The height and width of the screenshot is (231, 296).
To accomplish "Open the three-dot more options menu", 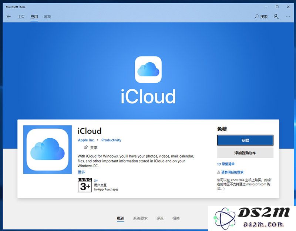I will tap(288, 17).
